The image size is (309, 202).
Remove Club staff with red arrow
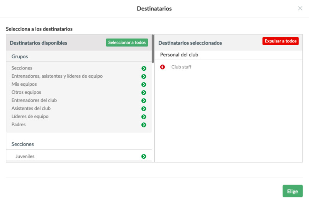click(x=163, y=67)
